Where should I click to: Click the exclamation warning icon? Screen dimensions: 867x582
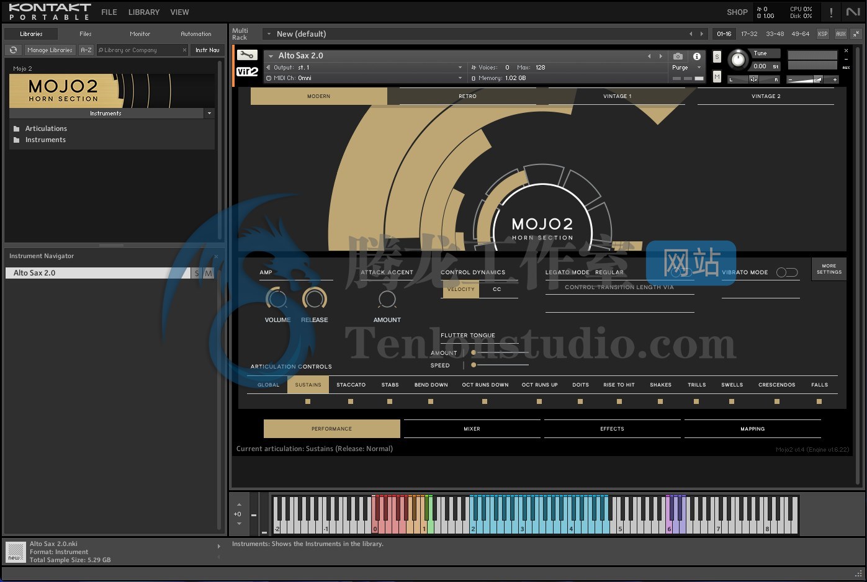(830, 12)
